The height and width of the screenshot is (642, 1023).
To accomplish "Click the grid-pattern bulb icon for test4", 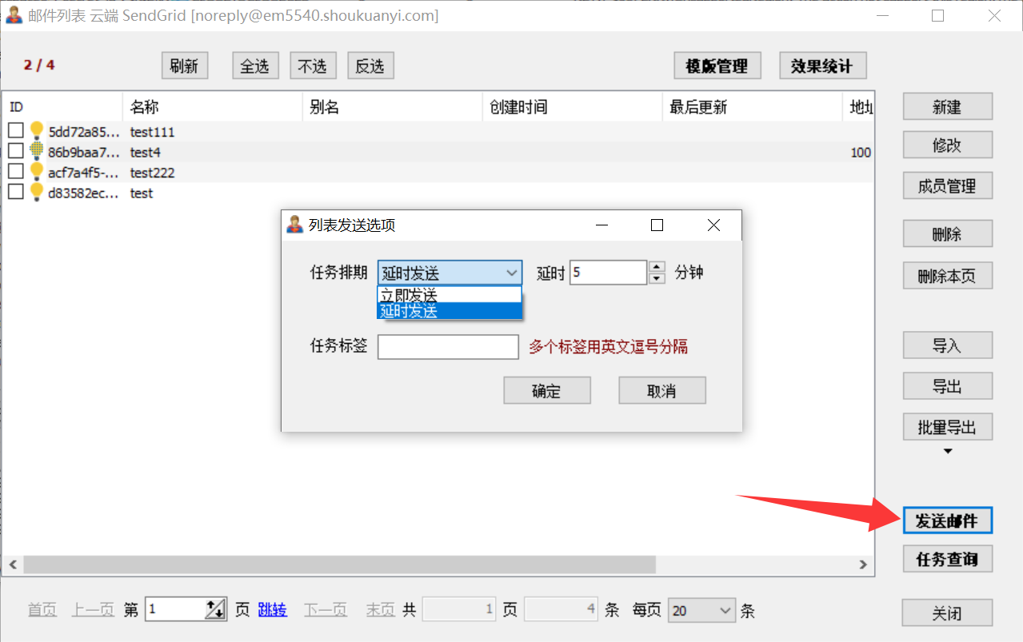I will coord(37,151).
